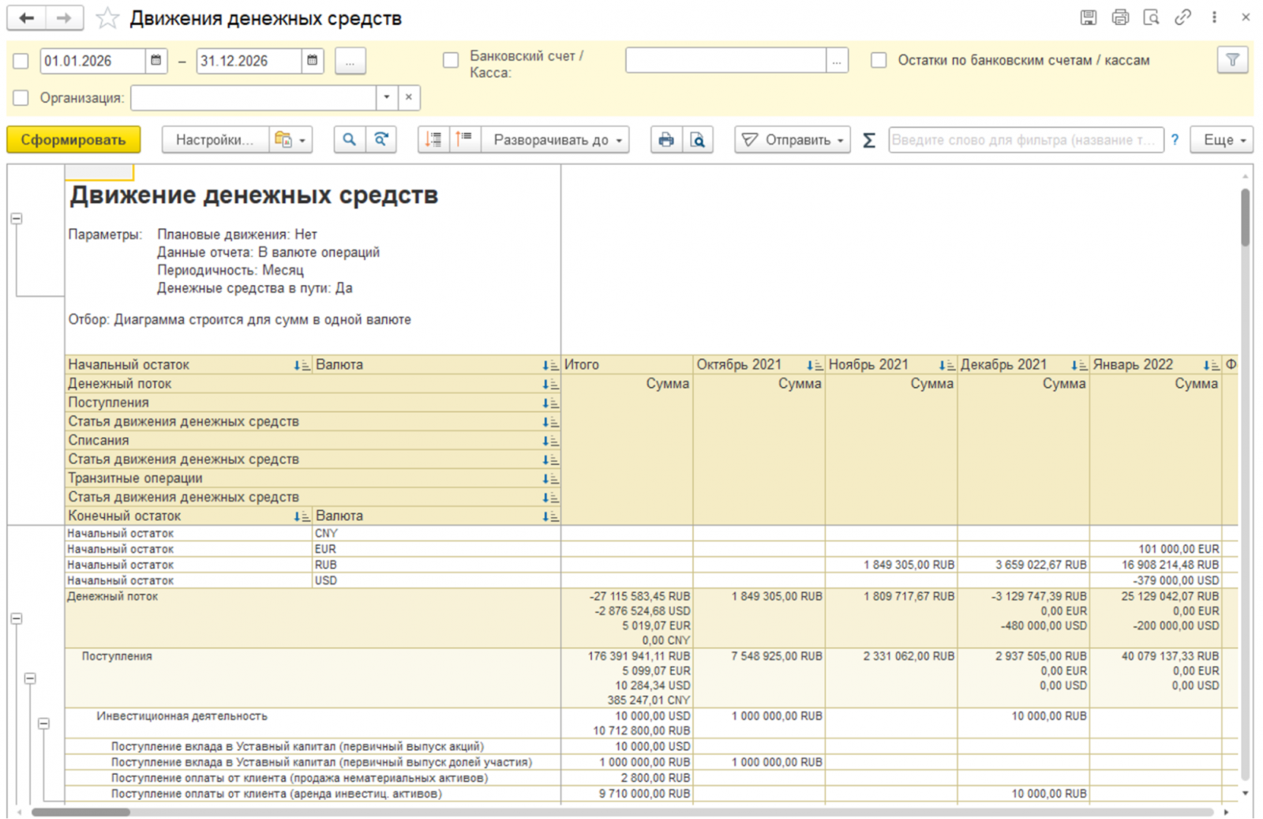Collapse all groups toolbar icon

point(464,140)
